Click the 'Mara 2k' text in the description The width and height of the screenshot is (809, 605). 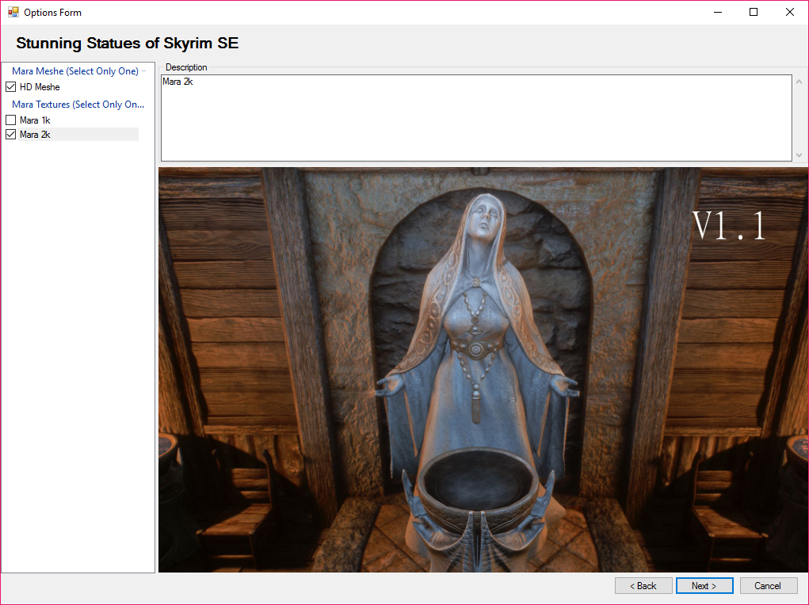pyautogui.click(x=177, y=82)
